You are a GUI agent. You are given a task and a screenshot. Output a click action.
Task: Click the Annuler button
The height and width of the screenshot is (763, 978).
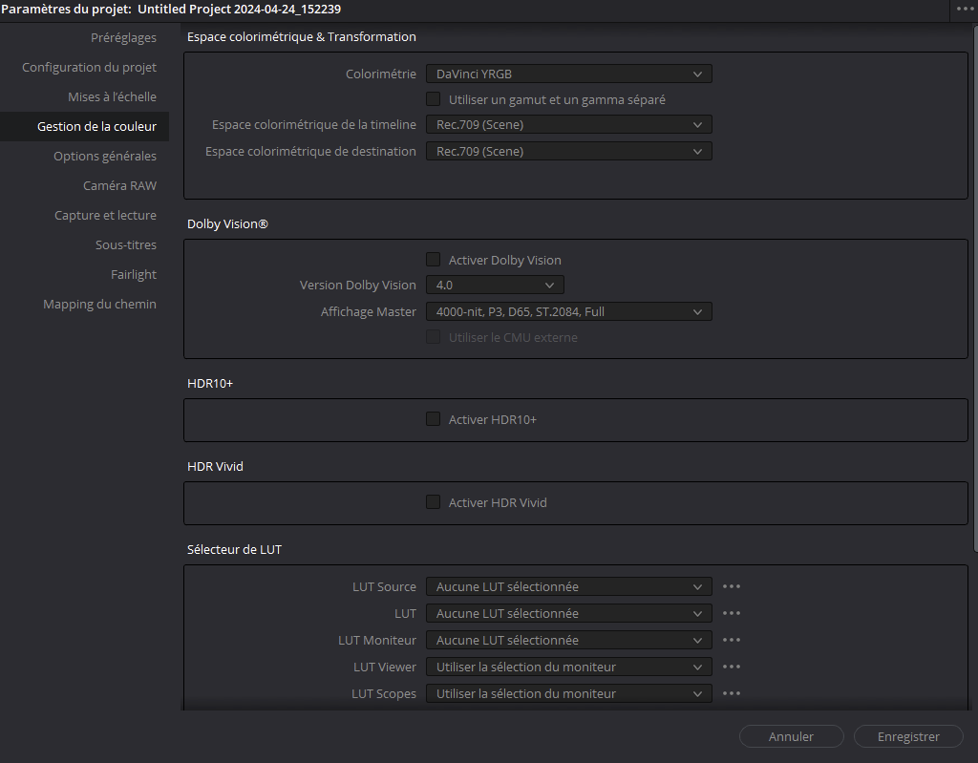click(791, 737)
